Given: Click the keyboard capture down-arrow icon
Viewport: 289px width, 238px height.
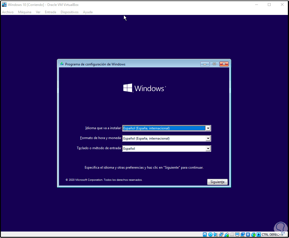Looking at the screenshot, I should point(259,235).
